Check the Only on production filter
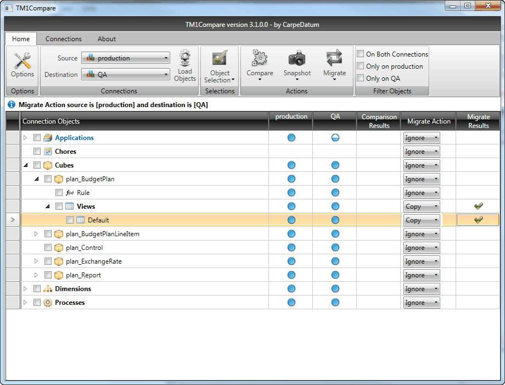The image size is (505, 385). click(361, 66)
